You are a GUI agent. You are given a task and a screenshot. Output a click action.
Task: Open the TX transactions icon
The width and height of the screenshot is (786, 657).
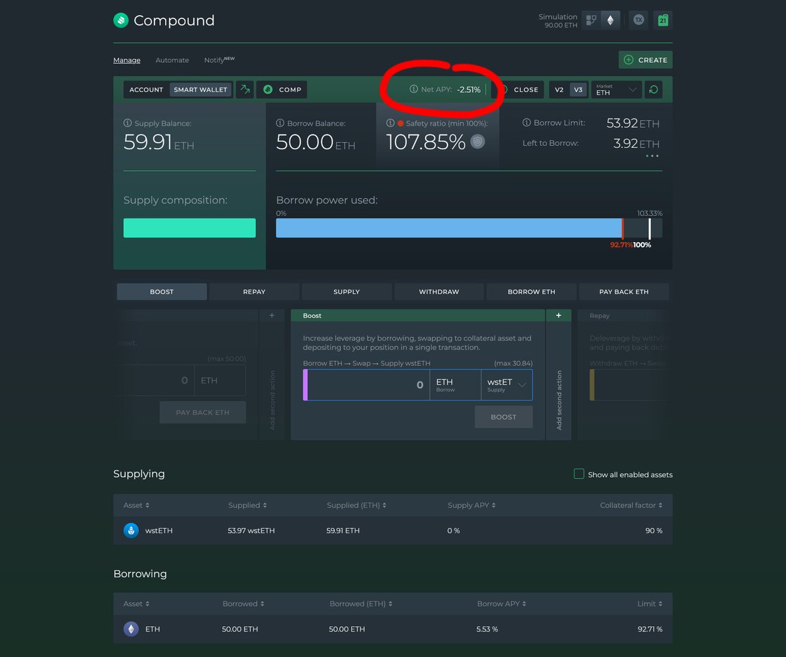point(639,20)
